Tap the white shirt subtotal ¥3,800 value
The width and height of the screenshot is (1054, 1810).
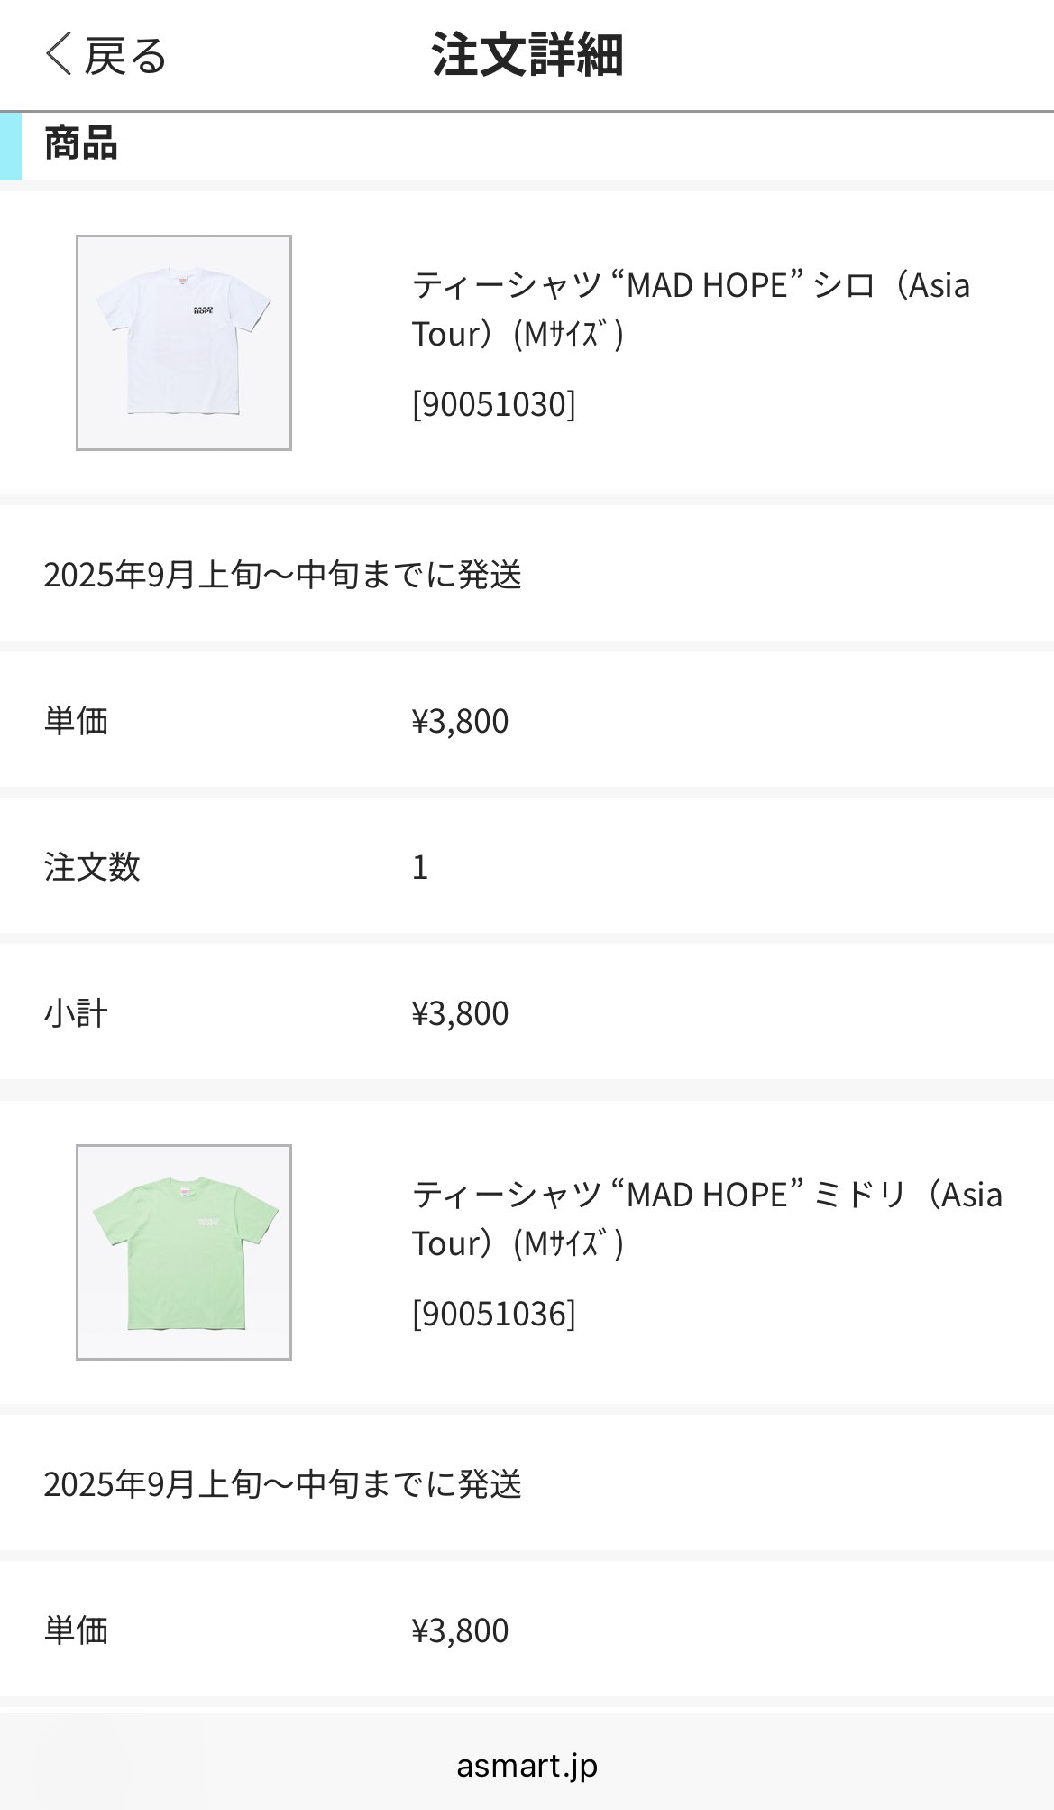[460, 1013]
